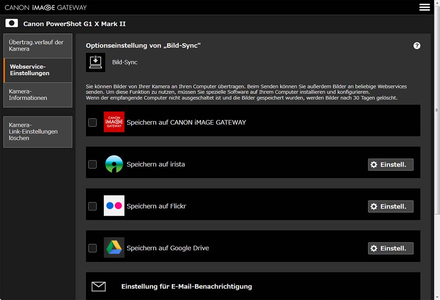Screen dimensions: 440x300
Task: Open the help question mark icon
Action: (417, 46)
